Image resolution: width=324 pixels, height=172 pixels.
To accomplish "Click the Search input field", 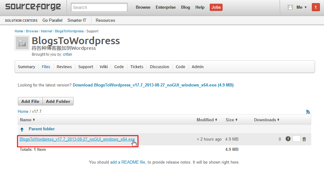I will point(99,7).
